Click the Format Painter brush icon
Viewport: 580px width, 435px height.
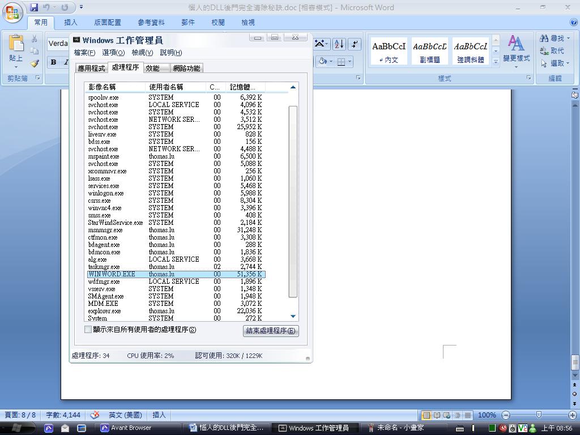pos(35,63)
